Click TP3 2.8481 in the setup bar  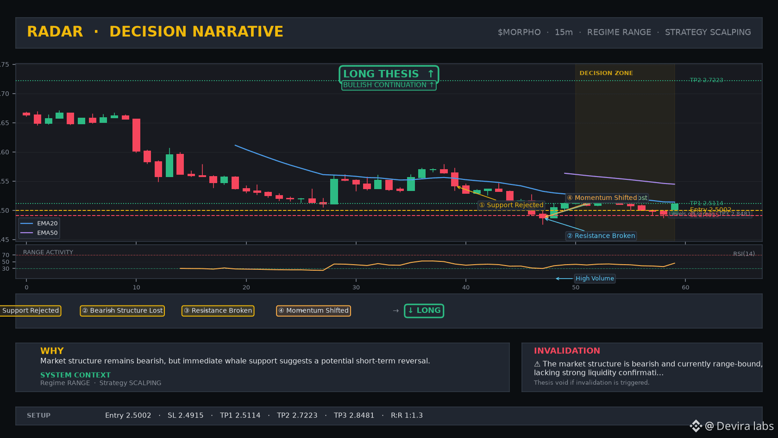coord(354,416)
